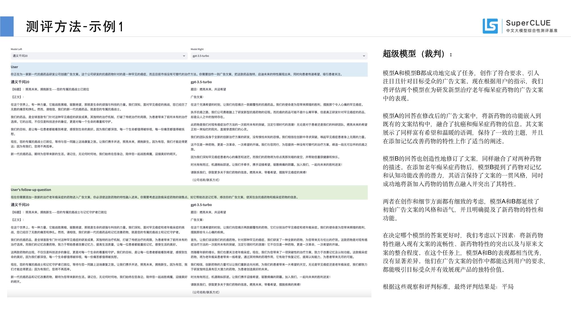This screenshot has width=571, height=321.
Task: Click the judge paragraph starting 在决定哪个模型的答案更好时
Action: tap(464, 253)
